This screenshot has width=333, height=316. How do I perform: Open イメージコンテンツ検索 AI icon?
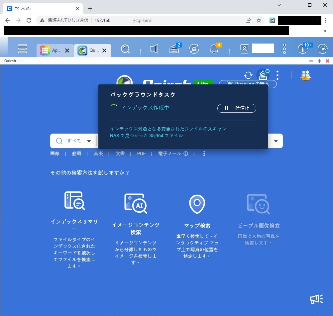tap(136, 203)
